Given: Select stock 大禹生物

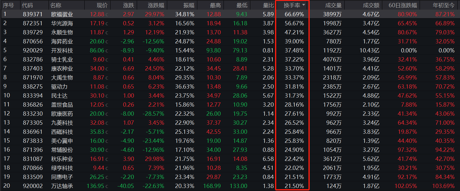Looking at the screenshot, I should coord(62,77).
